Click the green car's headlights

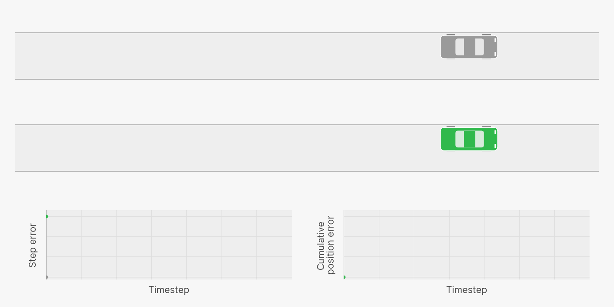click(x=495, y=139)
